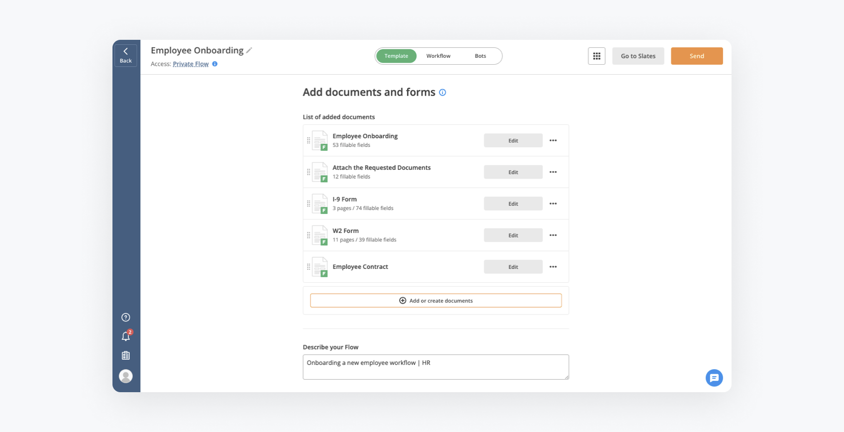Click the pencil icon to rename flow
The image size is (844, 432).
[x=249, y=50]
